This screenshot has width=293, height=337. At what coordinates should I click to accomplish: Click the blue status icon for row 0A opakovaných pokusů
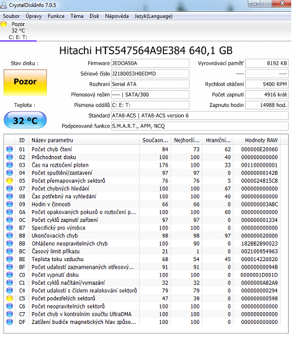pyautogui.click(x=9, y=212)
